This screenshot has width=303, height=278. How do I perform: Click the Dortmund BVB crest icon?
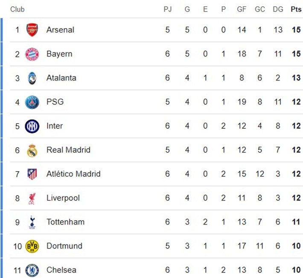(32, 246)
